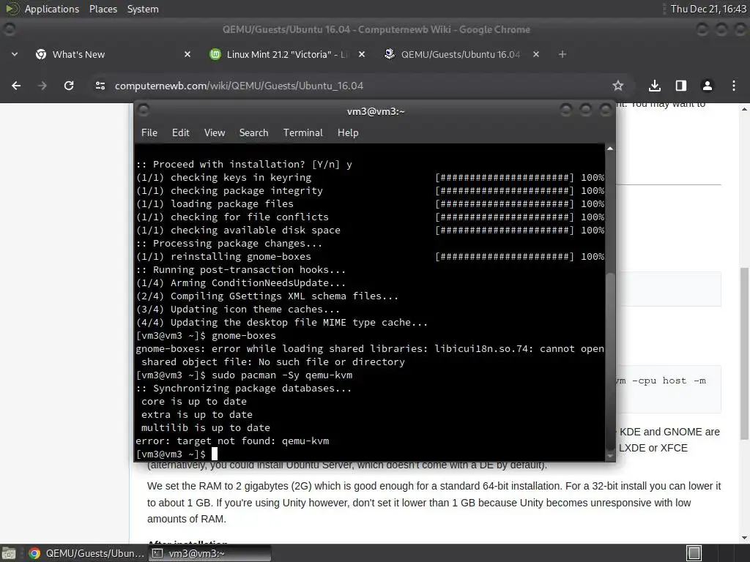The image size is (750, 562).
Task: Click the Chrome forward arrow
Action: pyautogui.click(x=42, y=86)
